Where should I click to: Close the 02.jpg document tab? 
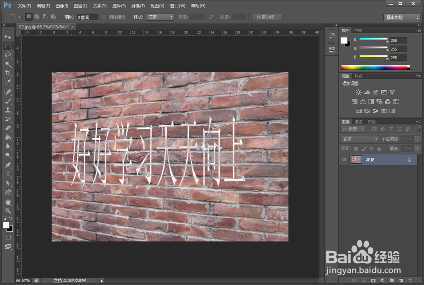point(73,27)
